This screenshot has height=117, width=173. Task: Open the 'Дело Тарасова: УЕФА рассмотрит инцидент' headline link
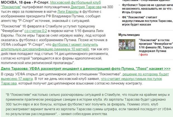[86, 69]
